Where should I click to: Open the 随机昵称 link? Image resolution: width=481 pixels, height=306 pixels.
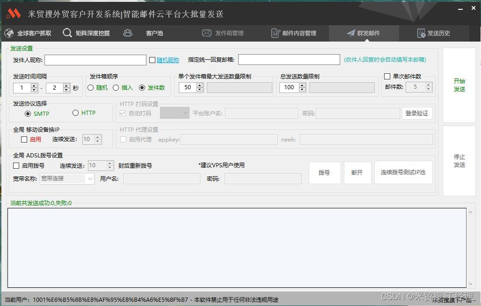(x=168, y=60)
